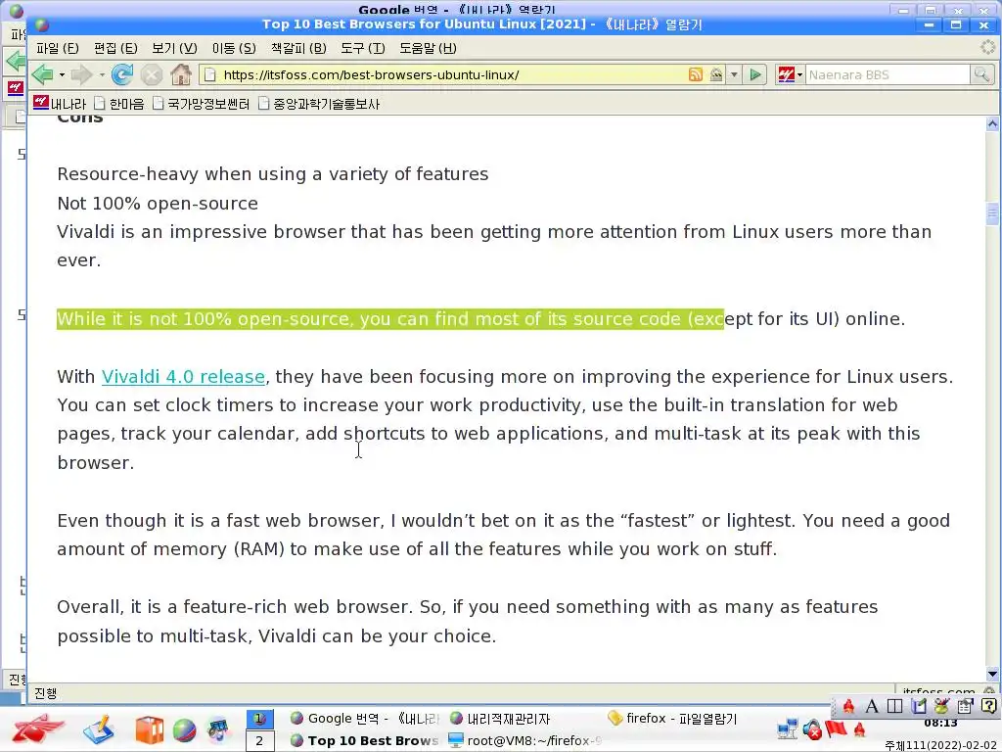
Task: Open the 도구 (T) menu
Action: click(362, 48)
